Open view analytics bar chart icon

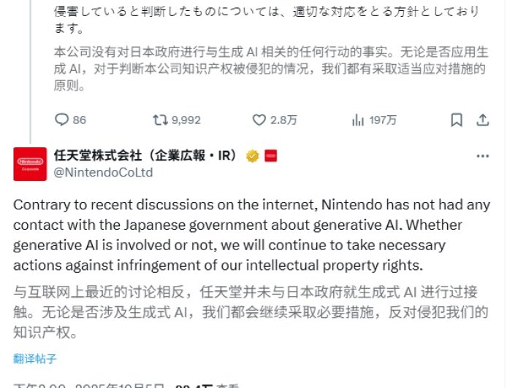point(358,120)
